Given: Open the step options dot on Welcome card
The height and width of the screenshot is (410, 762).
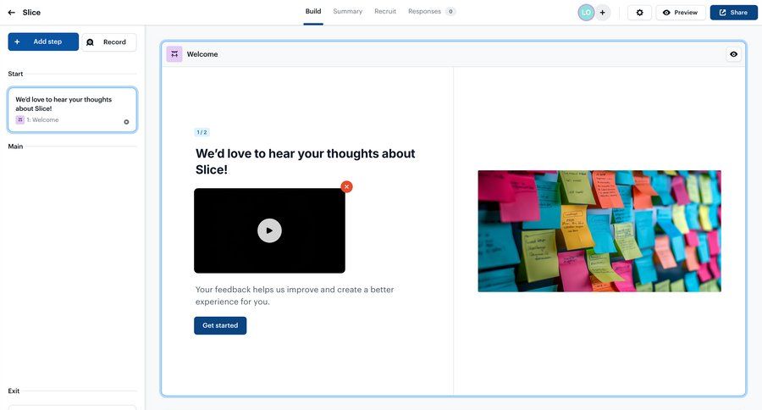Looking at the screenshot, I should (126, 122).
